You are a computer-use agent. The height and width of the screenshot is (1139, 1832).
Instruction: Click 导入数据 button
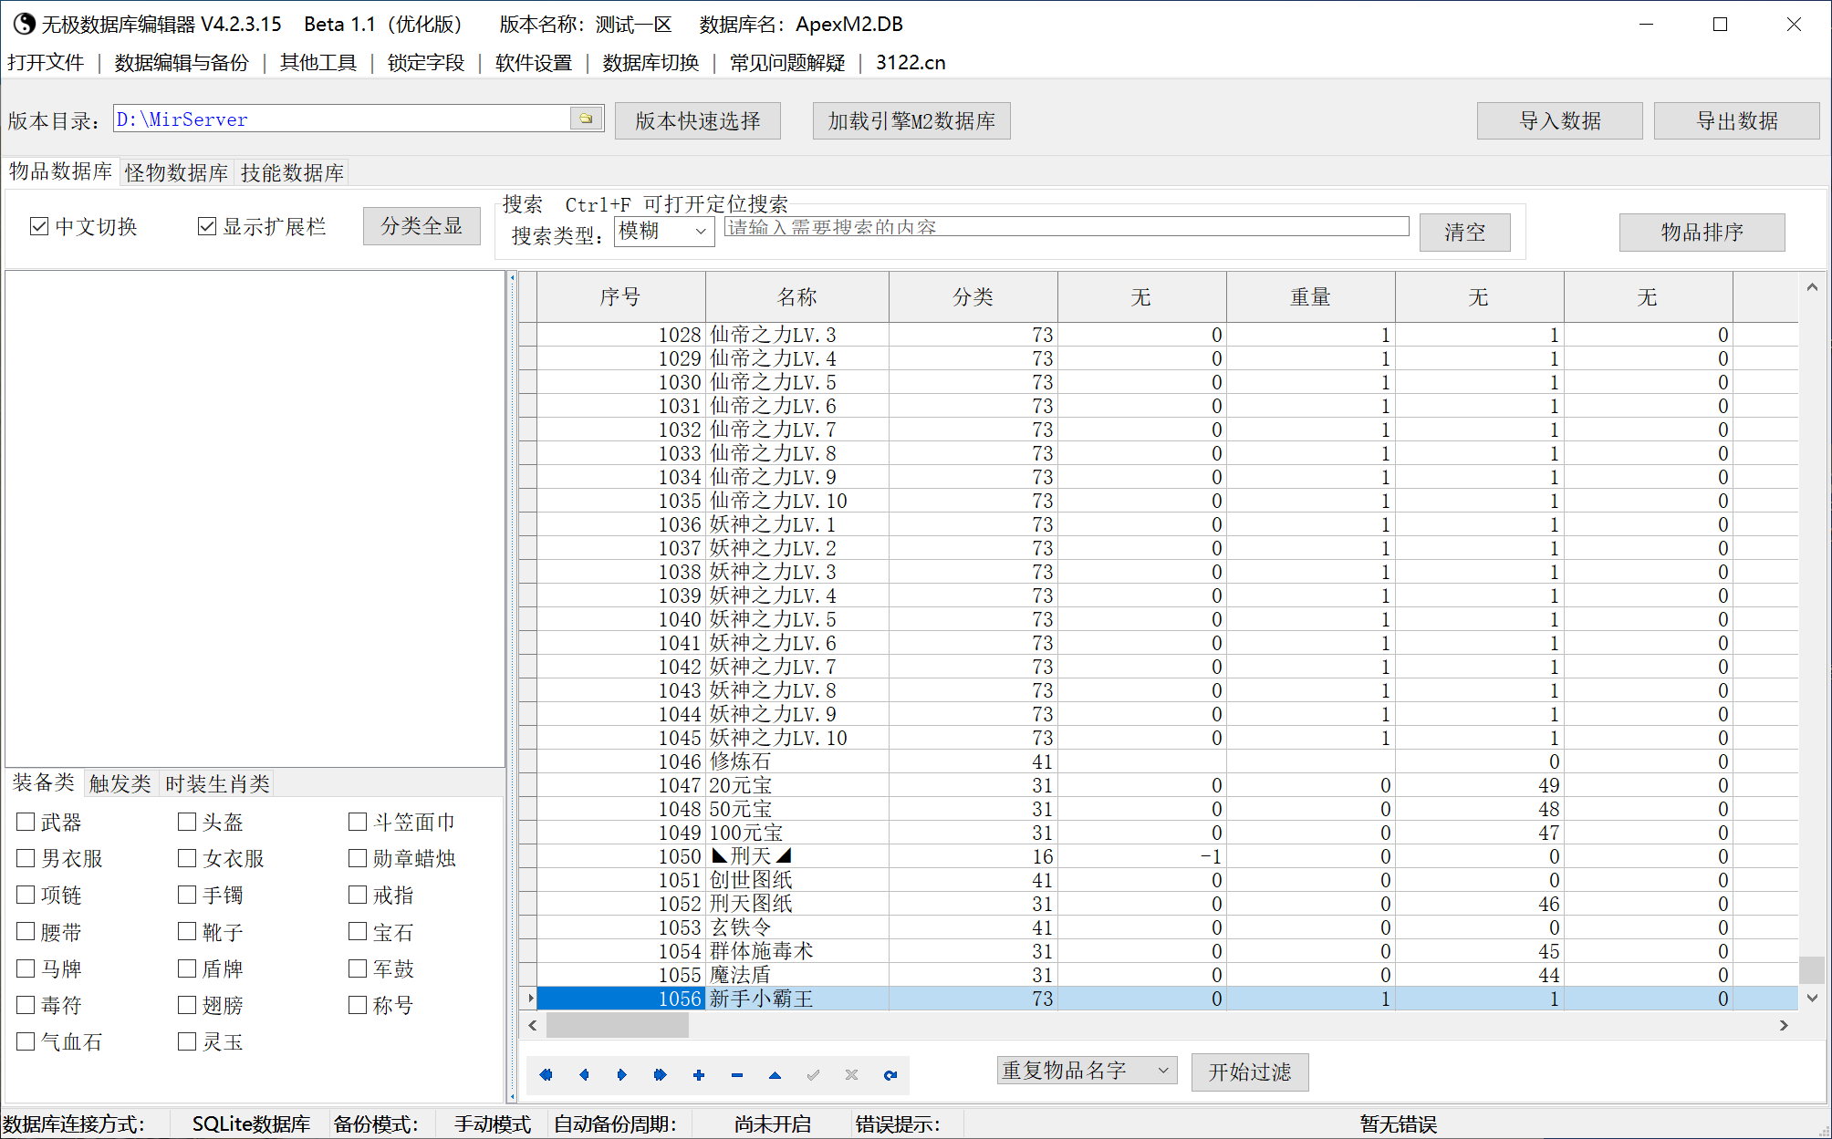(x=1560, y=120)
